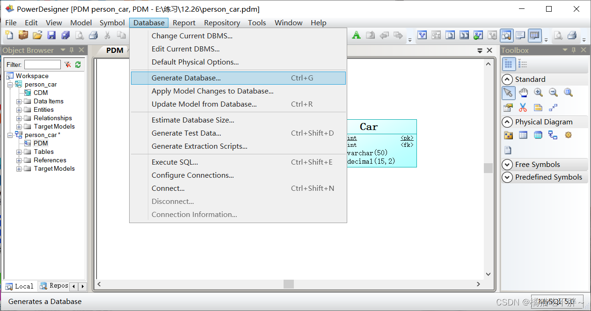Screen dimensions: 591x311
Task: Choose Apply Model Changes to Database
Action: [x=238, y=91]
